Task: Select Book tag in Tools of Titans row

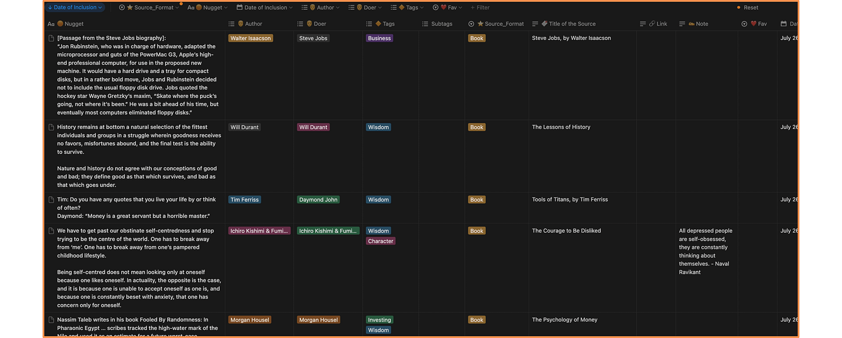Action: click(477, 200)
